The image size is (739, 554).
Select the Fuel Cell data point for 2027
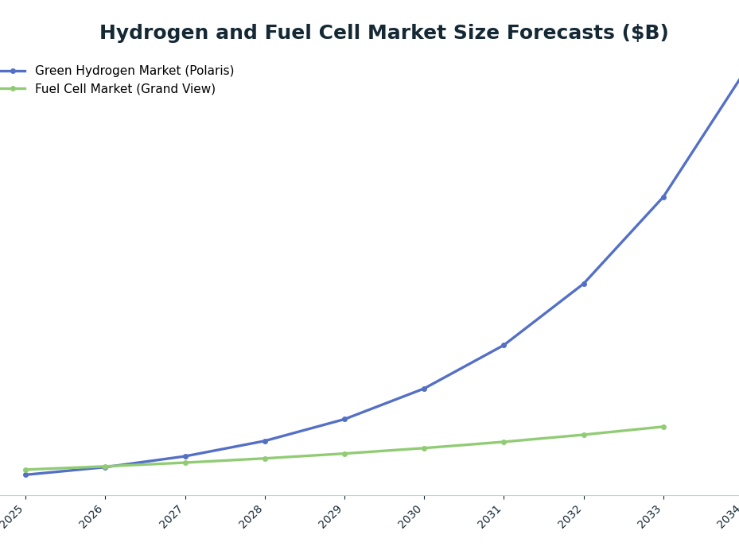pyautogui.click(x=185, y=463)
